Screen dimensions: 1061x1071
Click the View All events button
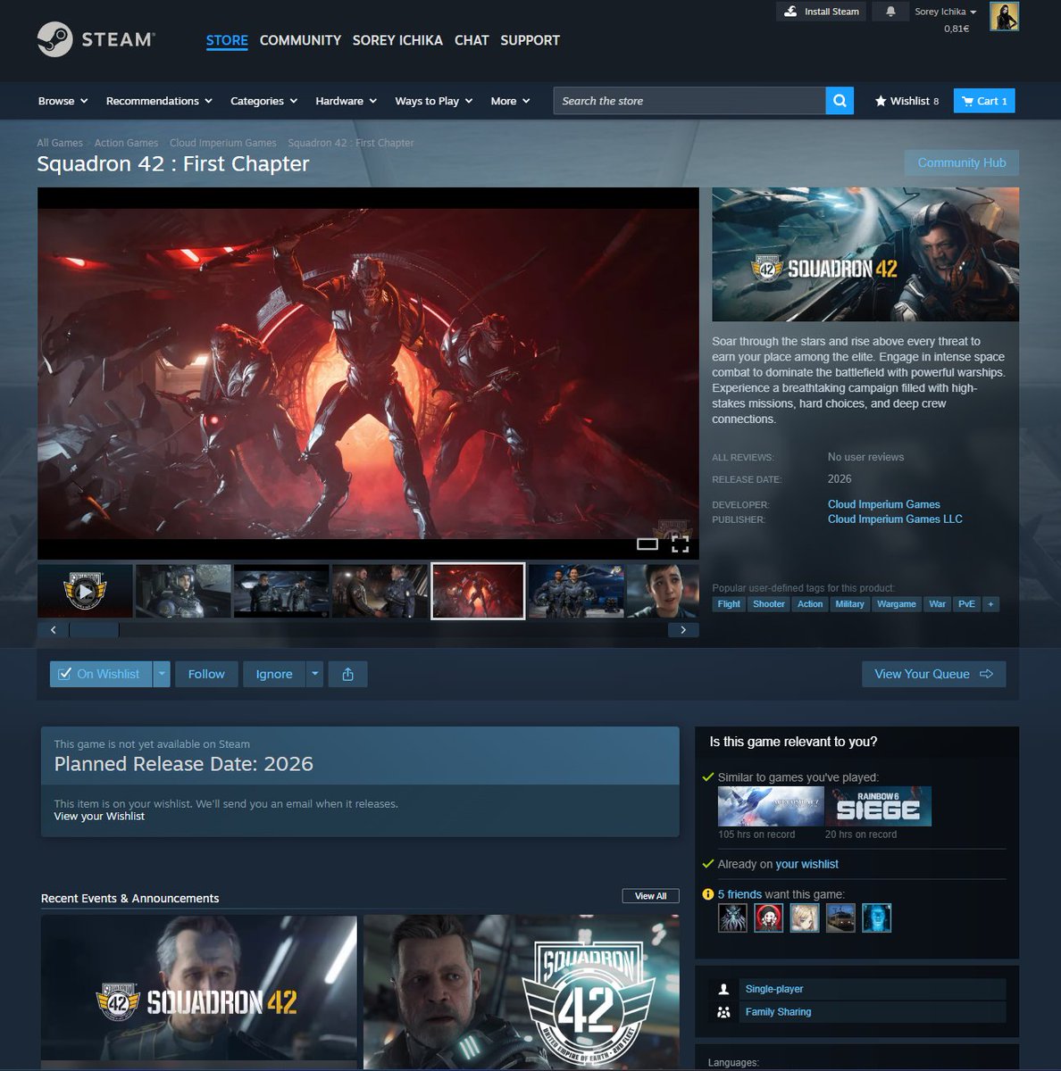pos(650,896)
